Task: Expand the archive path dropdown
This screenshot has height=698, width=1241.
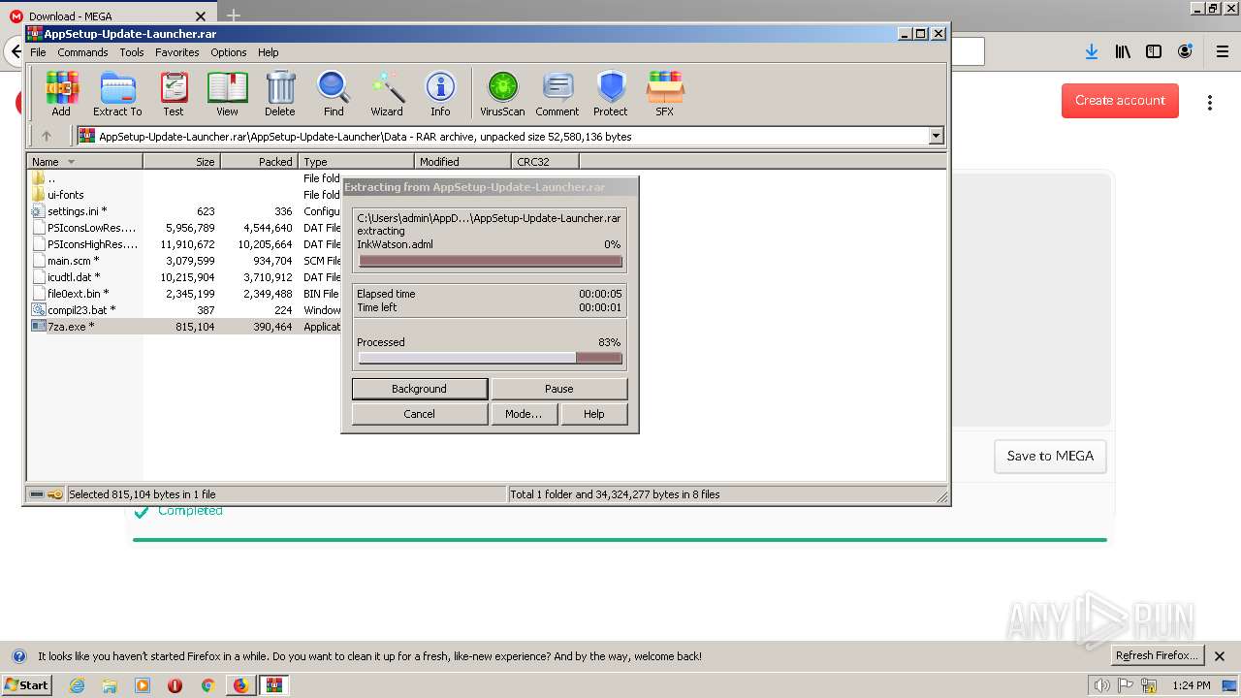Action: pyautogui.click(x=936, y=137)
